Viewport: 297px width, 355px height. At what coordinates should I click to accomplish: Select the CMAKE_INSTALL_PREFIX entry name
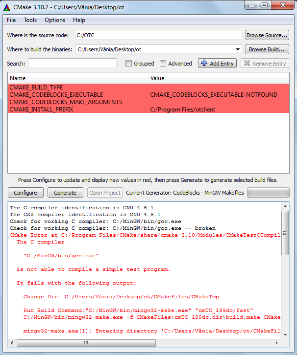coord(41,110)
